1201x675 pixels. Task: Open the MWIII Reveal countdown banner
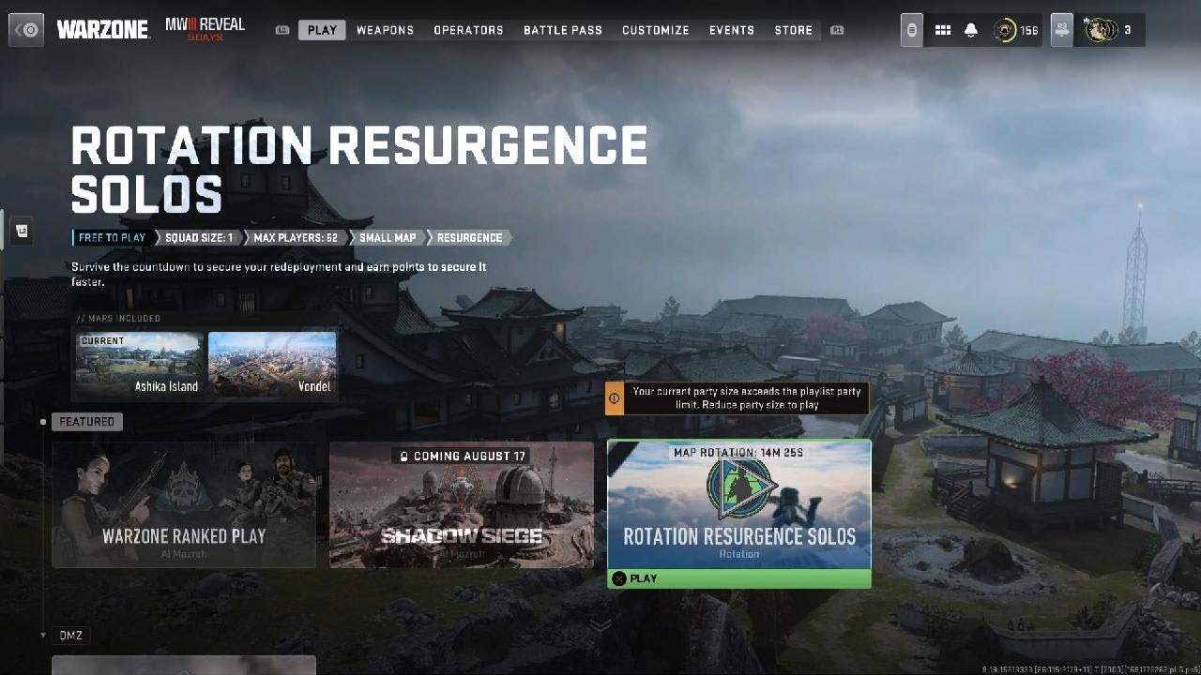[x=205, y=29]
